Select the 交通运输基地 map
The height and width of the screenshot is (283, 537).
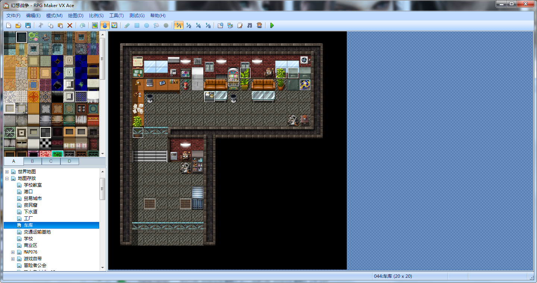(37, 232)
